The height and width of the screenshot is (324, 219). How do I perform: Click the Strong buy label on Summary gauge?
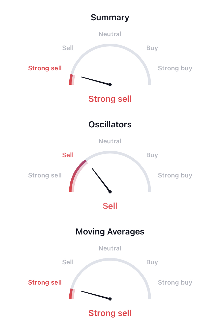coord(175,68)
